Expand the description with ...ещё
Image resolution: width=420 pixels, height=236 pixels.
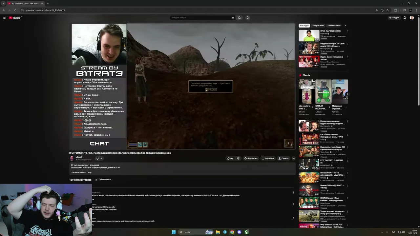click(89, 172)
